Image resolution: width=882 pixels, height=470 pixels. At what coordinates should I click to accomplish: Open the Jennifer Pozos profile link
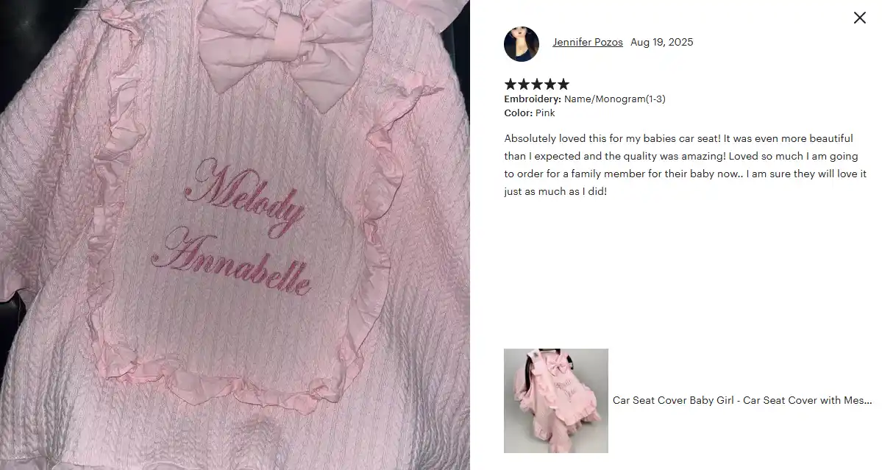[587, 42]
